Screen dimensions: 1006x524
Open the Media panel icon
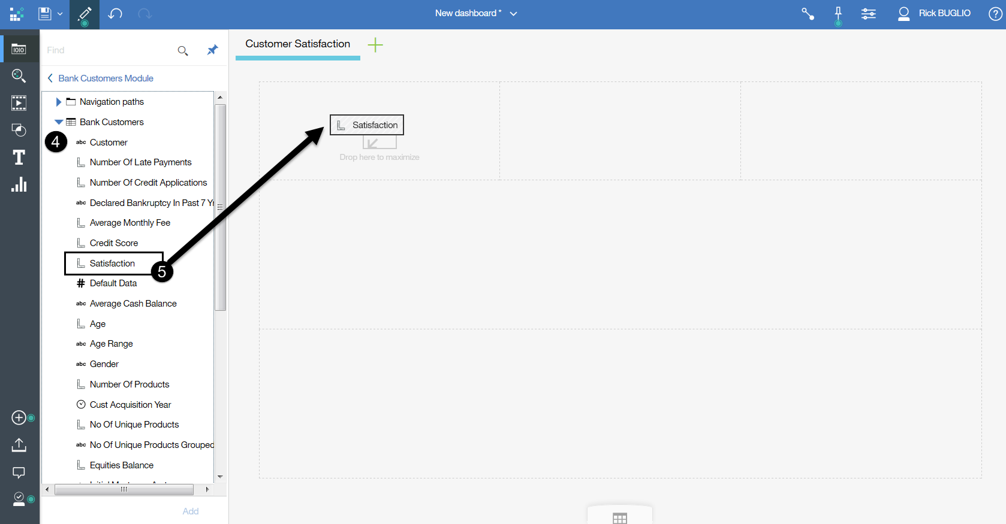(19, 103)
